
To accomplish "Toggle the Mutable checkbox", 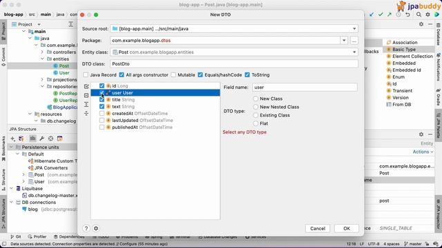I will 173,75.
